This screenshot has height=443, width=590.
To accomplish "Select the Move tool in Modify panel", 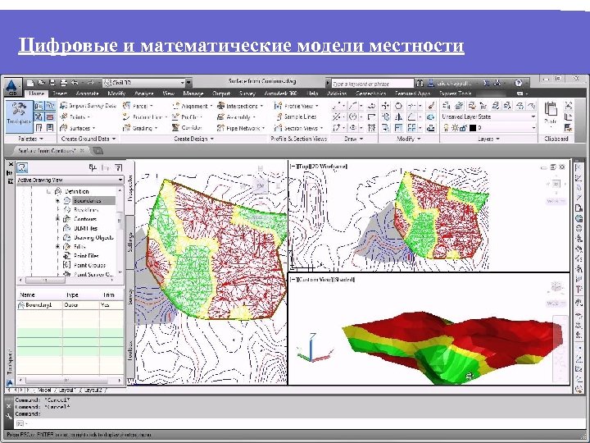I will (x=385, y=106).
